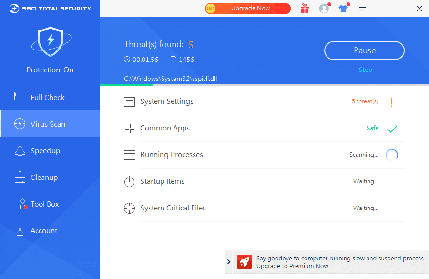Click the Running Processes window icon
This screenshot has width=429, height=279.
pyautogui.click(x=129, y=155)
